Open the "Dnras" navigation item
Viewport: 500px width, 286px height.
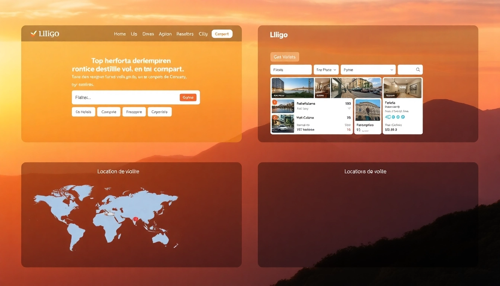[148, 34]
